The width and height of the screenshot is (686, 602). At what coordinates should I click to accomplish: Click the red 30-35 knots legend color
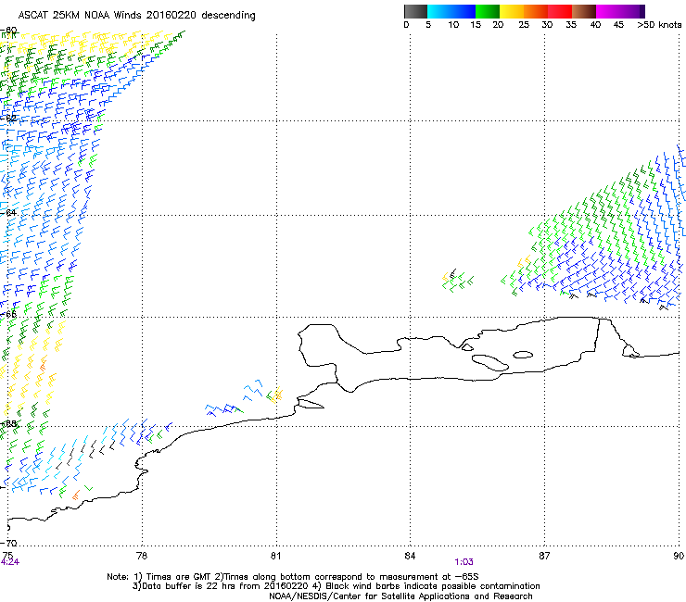pyautogui.click(x=560, y=11)
